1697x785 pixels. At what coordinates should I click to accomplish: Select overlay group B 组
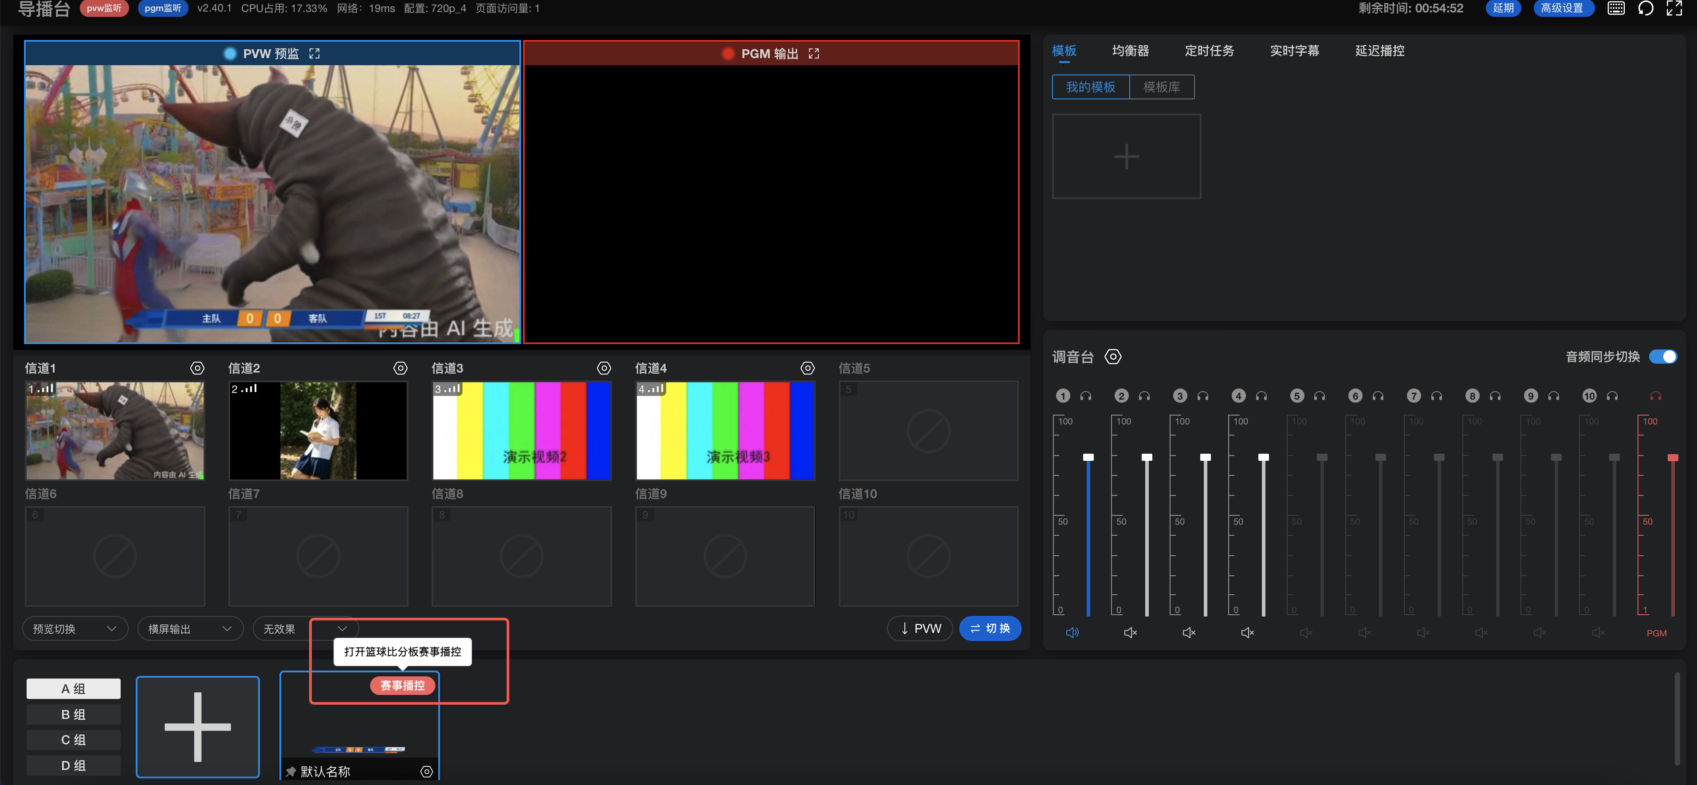(73, 714)
